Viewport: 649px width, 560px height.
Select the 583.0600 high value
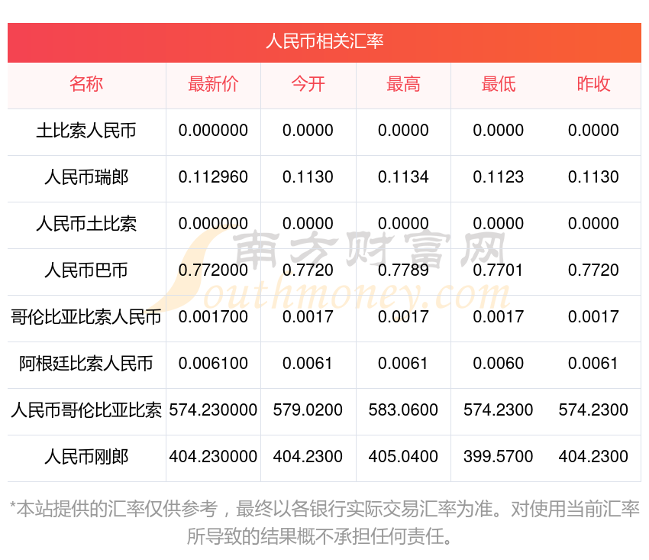coord(403,410)
